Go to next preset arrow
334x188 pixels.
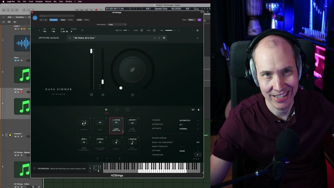[x=159, y=38]
